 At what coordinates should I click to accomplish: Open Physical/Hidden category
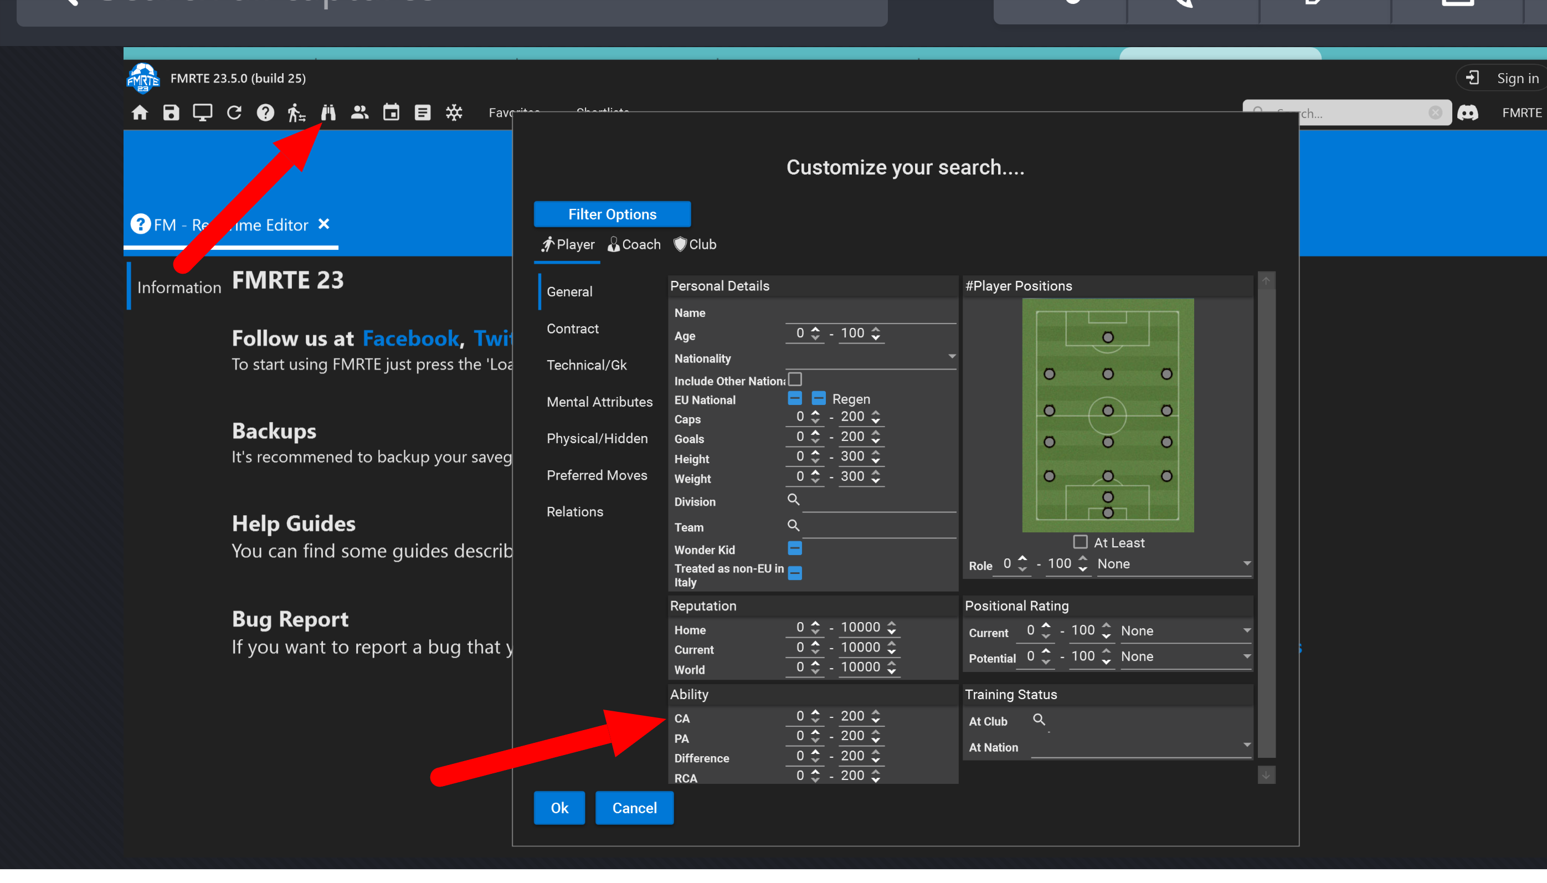point(597,439)
